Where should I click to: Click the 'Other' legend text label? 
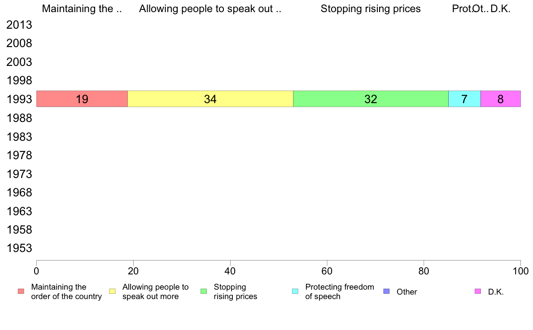[x=406, y=291]
